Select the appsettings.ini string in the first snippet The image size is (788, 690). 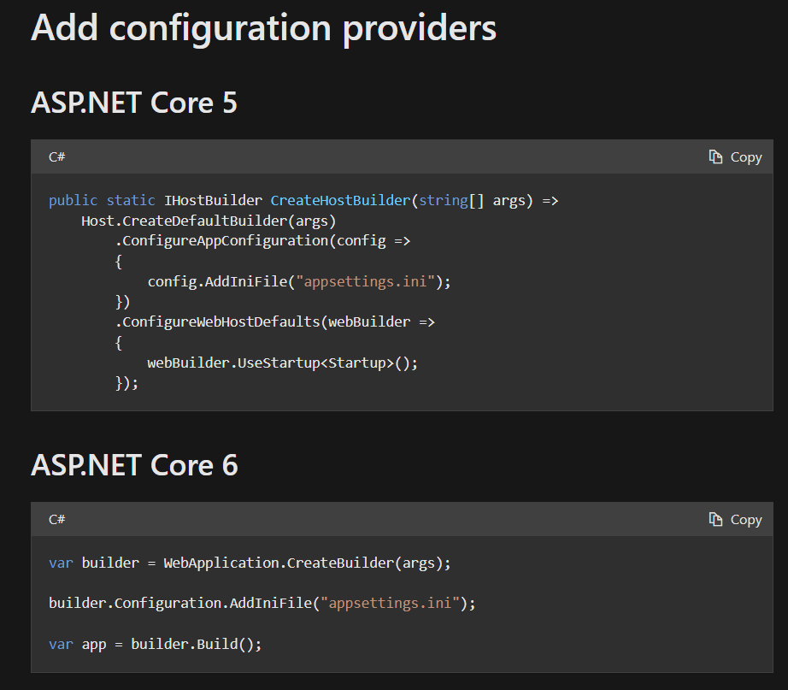pyautogui.click(x=366, y=281)
